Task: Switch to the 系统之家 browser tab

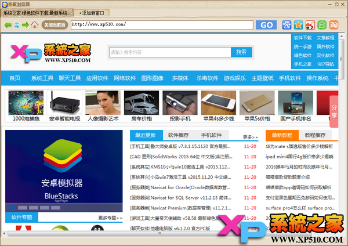Action: click(37, 13)
